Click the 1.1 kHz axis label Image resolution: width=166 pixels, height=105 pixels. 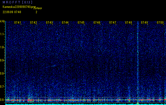[x=2, y=34]
